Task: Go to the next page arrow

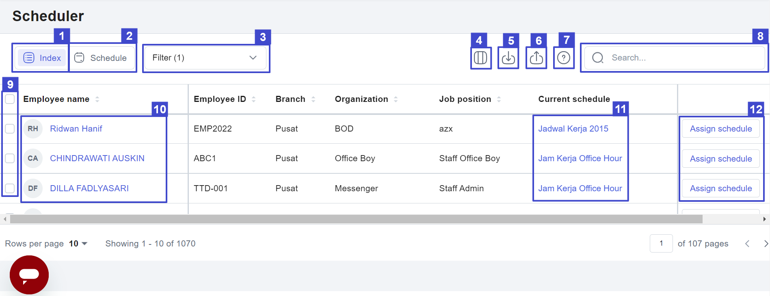Action: pyautogui.click(x=766, y=244)
